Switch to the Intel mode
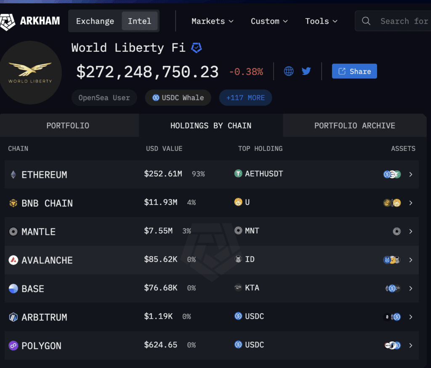This screenshot has width=431, height=368. click(140, 21)
